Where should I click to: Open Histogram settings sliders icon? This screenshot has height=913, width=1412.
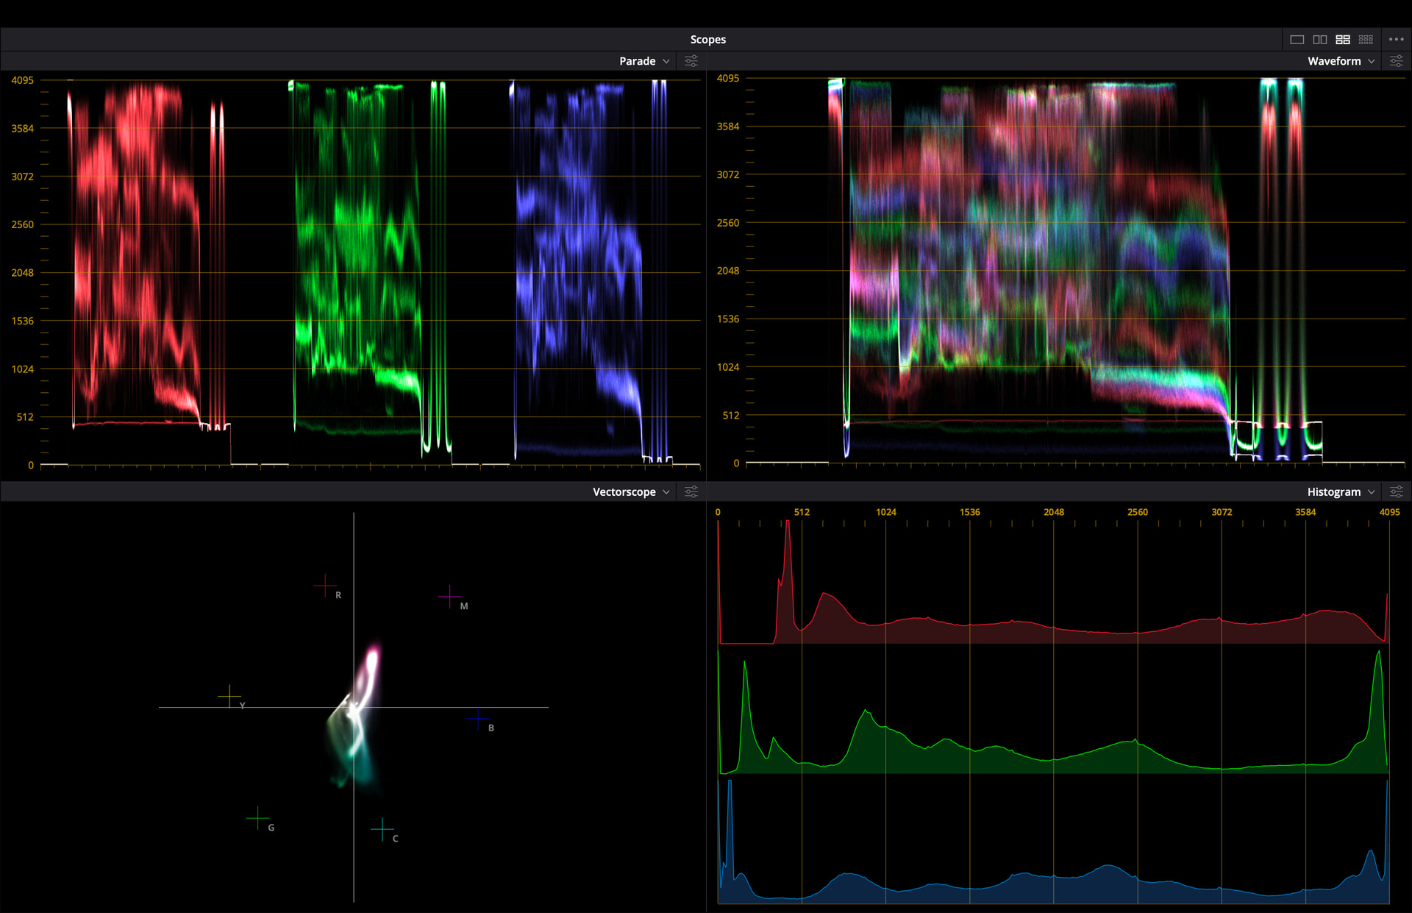tap(1396, 491)
